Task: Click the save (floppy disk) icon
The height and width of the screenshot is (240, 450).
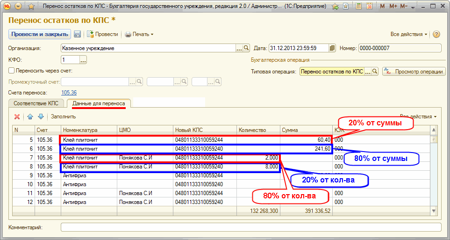Action: click(78, 34)
